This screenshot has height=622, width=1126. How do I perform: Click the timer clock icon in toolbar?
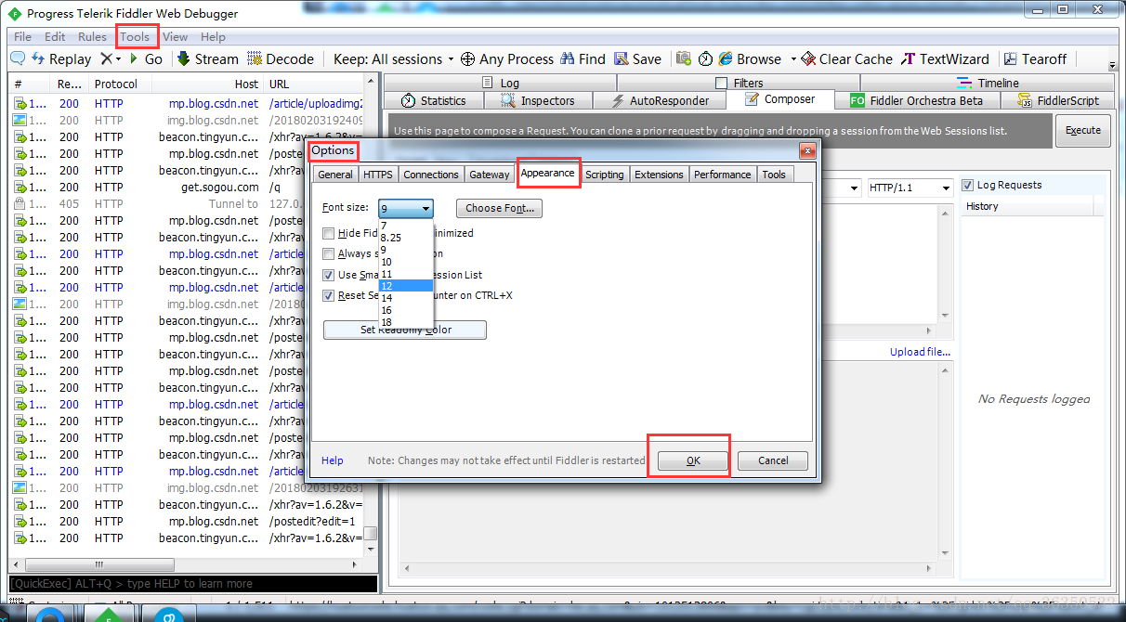(x=706, y=58)
